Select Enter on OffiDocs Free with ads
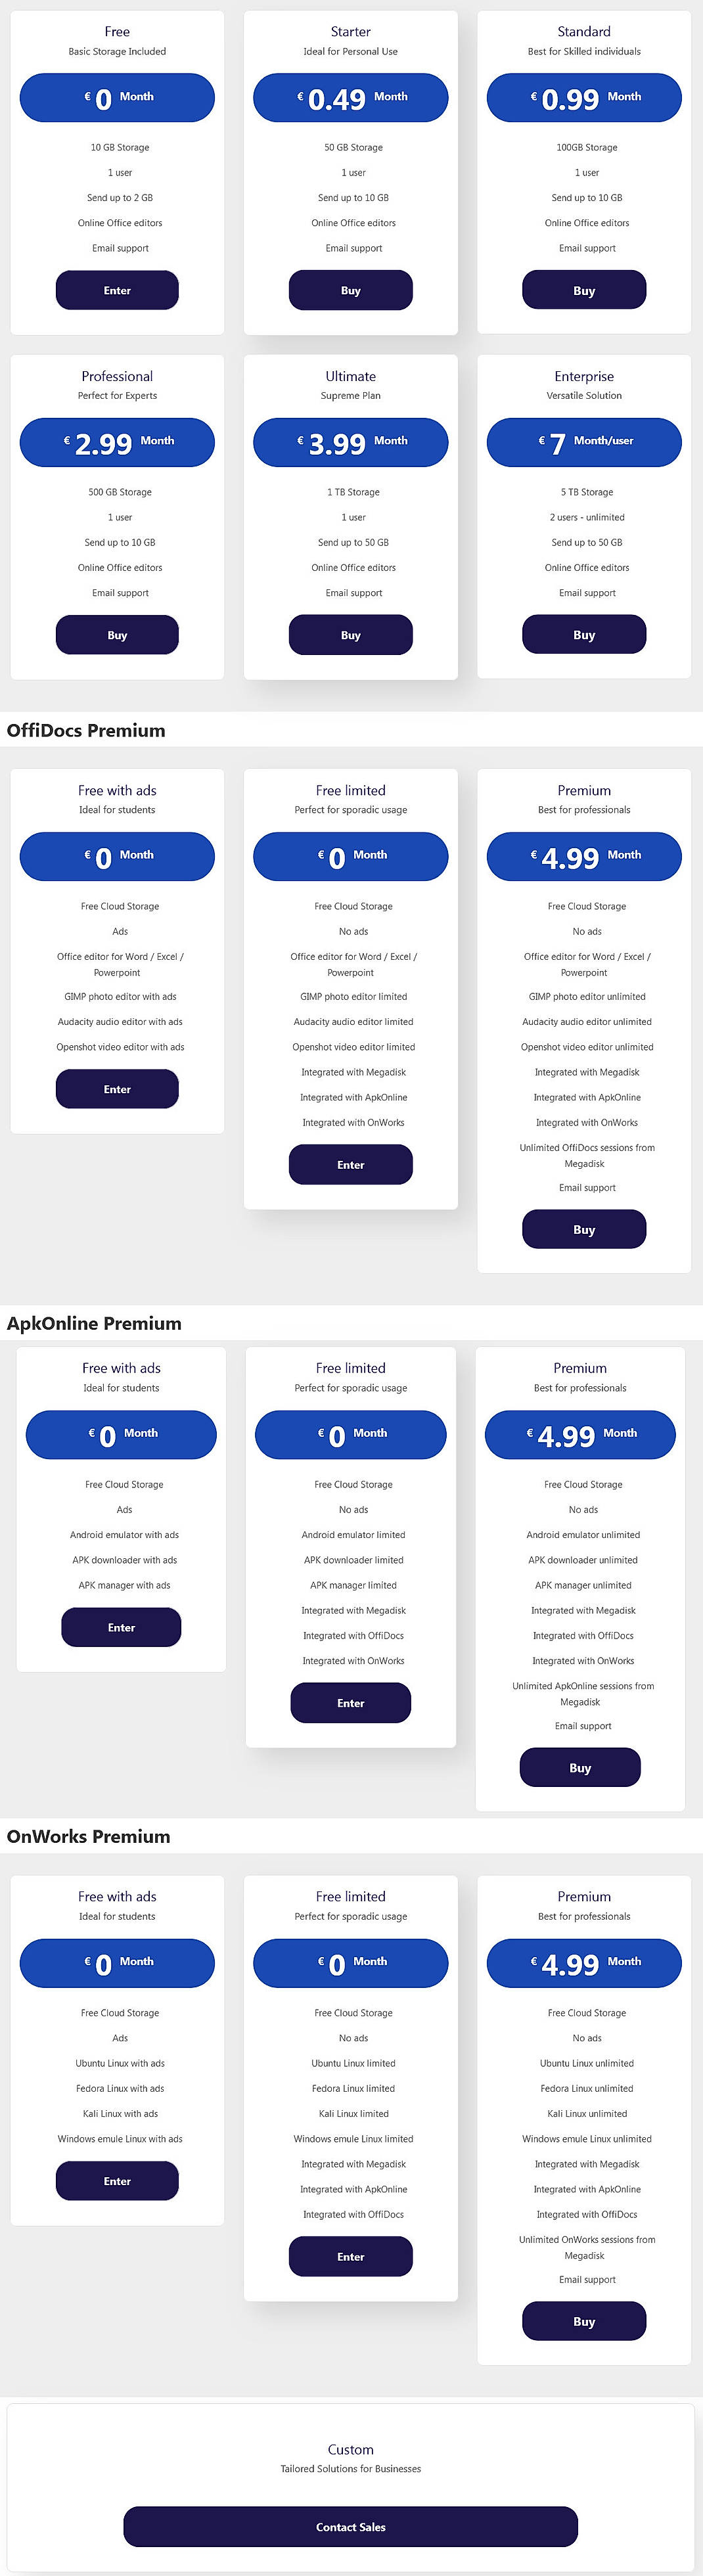Image resolution: width=703 pixels, height=2576 pixels. pyautogui.click(x=117, y=1089)
